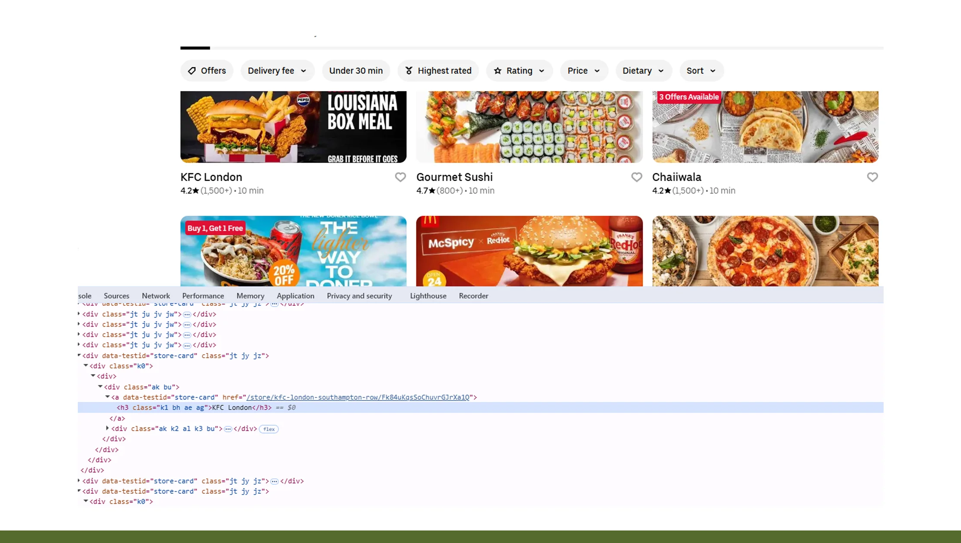Click the Offers tag icon filter
Image resolution: width=961 pixels, height=543 pixels.
click(x=192, y=71)
